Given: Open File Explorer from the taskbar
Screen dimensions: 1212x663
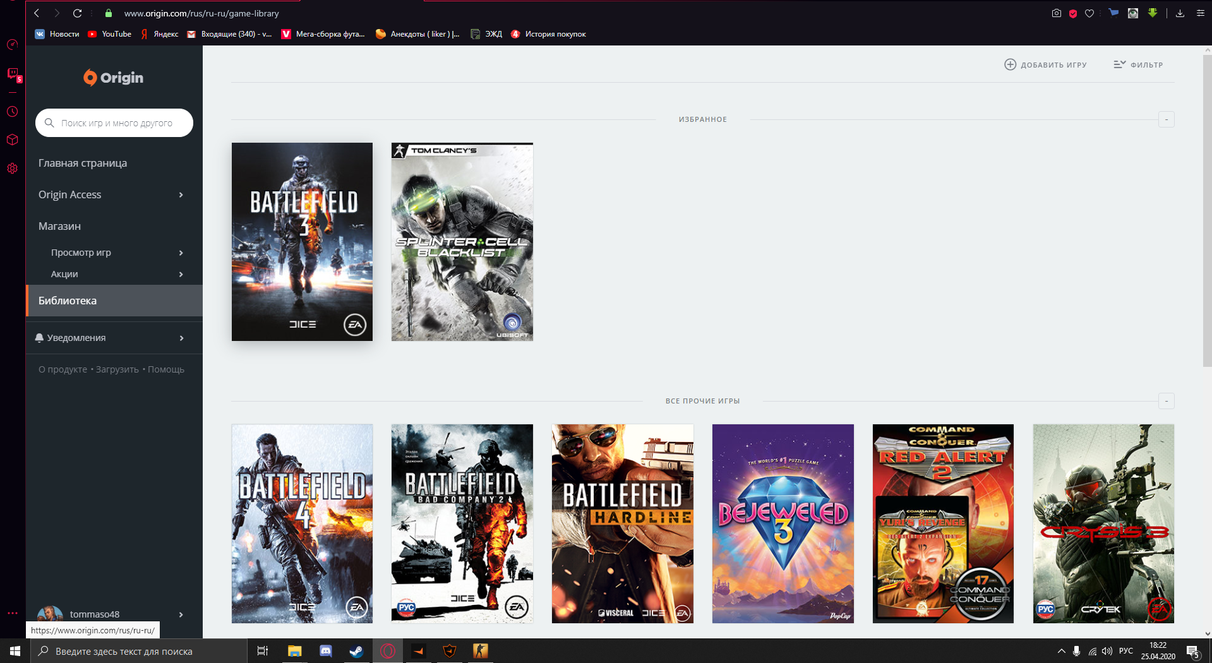Looking at the screenshot, I should click(295, 651).
